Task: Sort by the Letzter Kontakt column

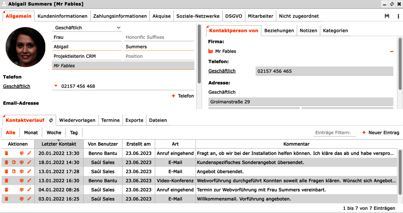Action: 59,144
